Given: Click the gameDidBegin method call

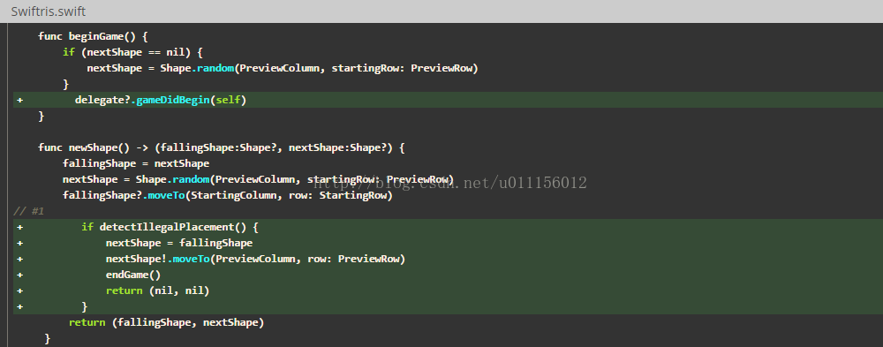Looking at the screenshot, I should [x=174, y=100].
